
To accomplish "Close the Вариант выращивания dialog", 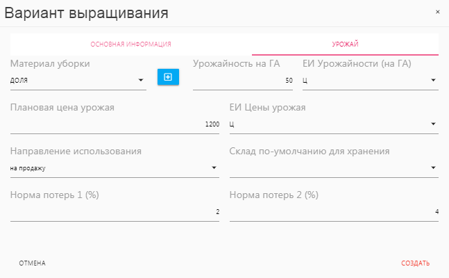I will pyautogui.click(x=437, y=12).
